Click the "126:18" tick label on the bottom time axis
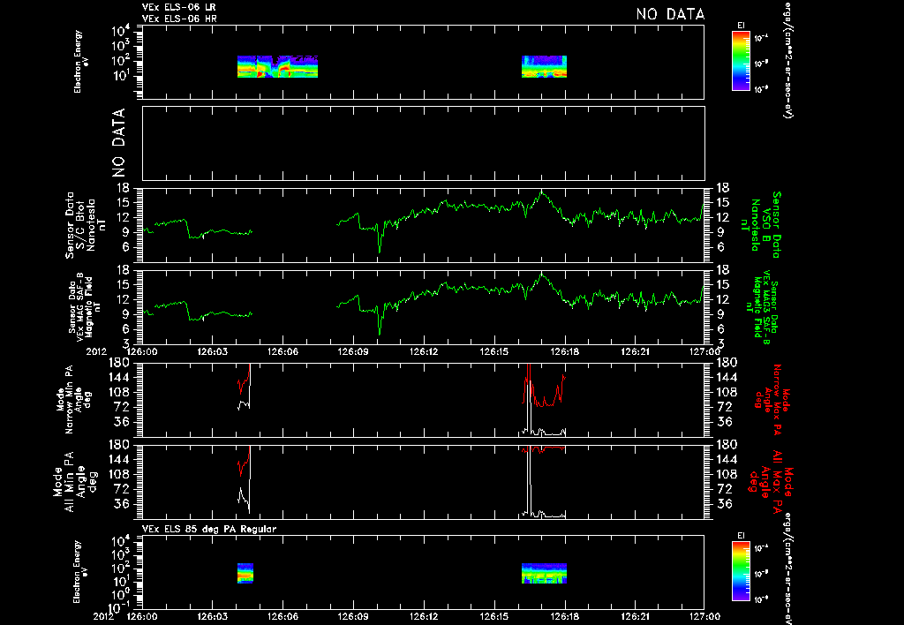This screenshot has height=625, width=904. click(x=564, y=616)
